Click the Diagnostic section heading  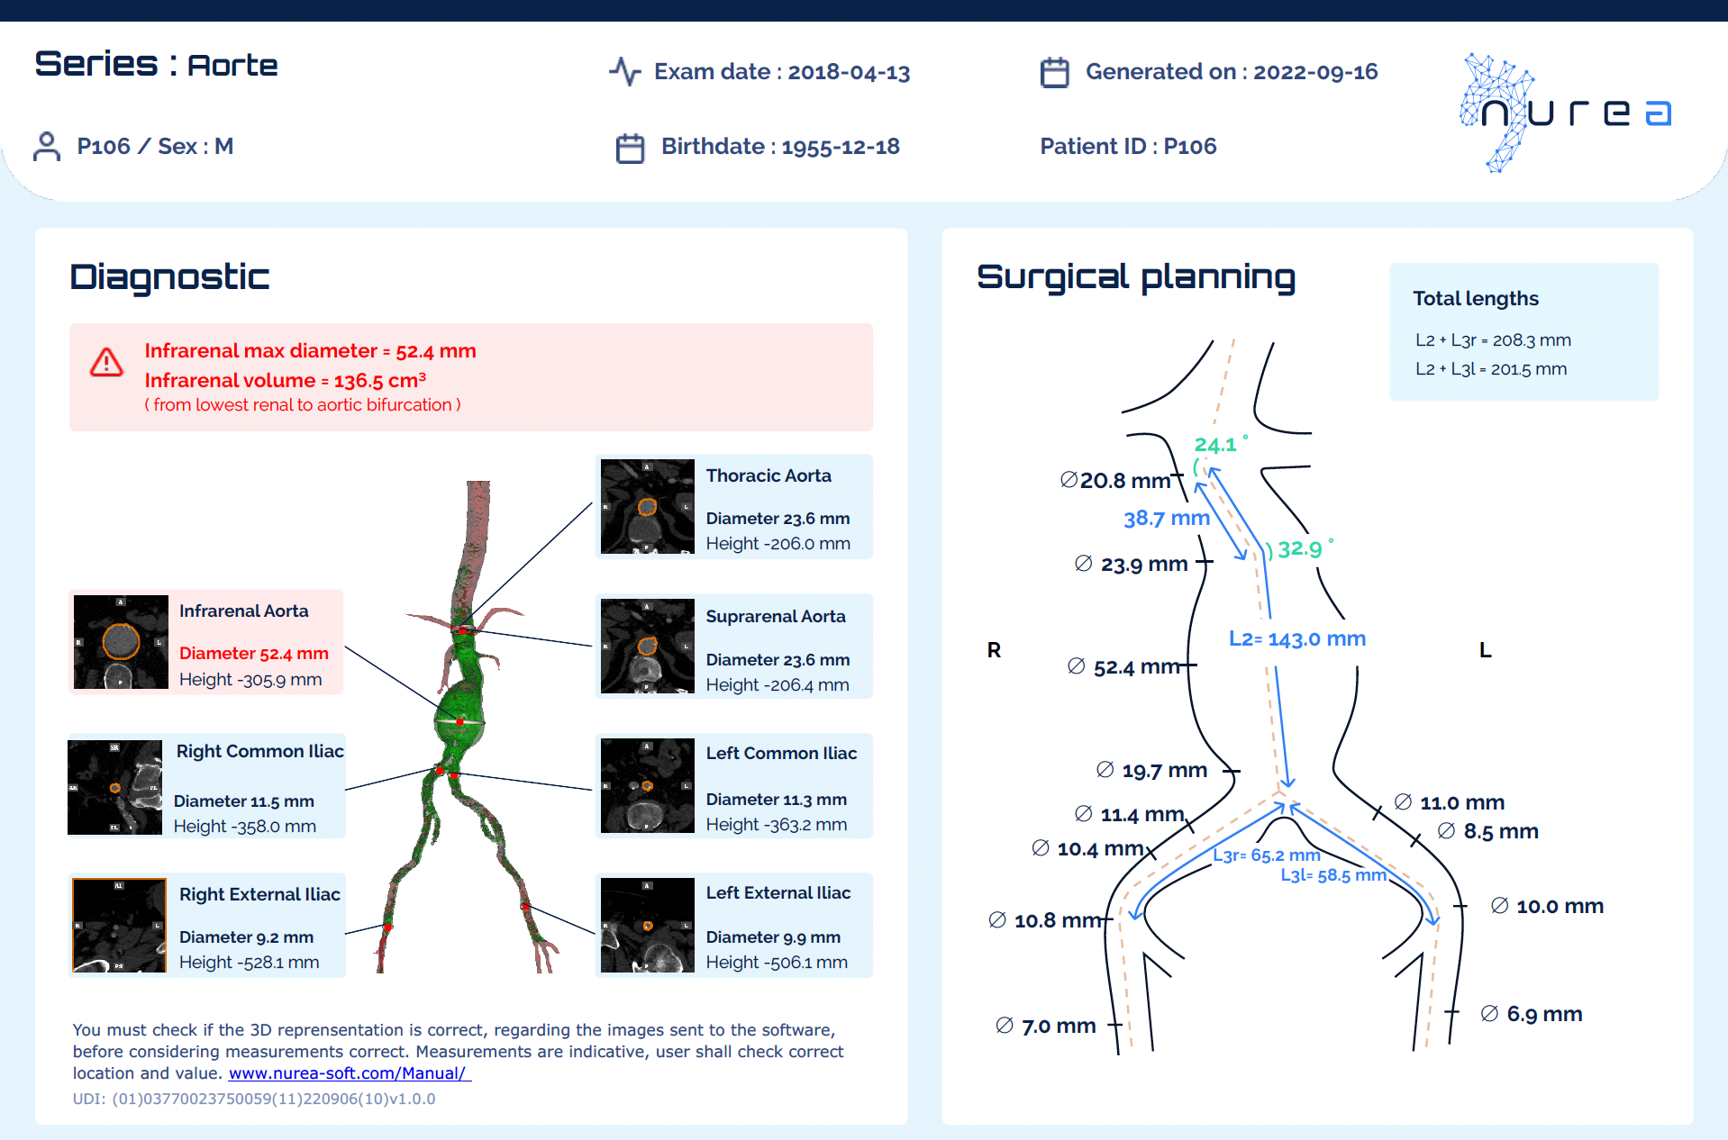point(169,277)
